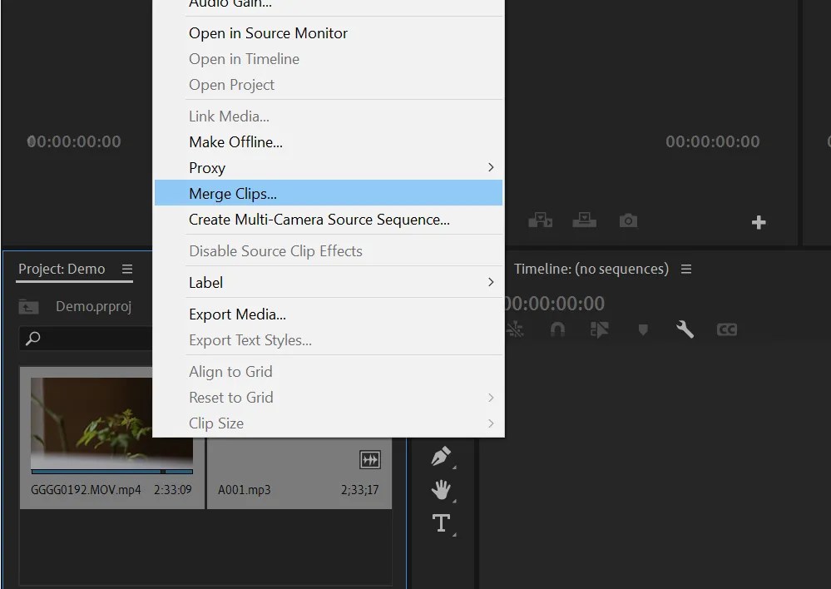Image resolution: width=831 pixels, height=589 pixels.
Task: Toggle Snap with the magnet icon
Action: coord(557,329)
